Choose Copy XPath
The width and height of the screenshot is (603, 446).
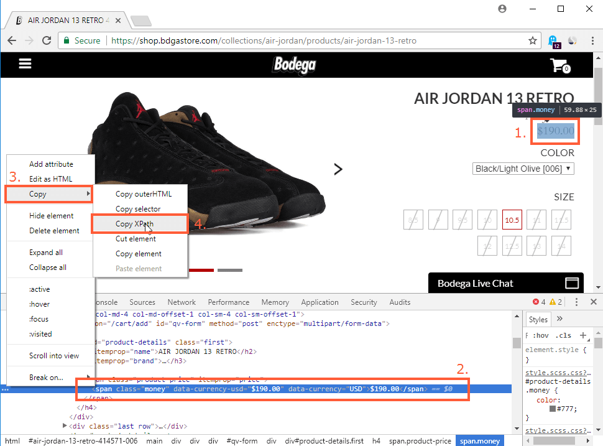click(x=140, y=224)
